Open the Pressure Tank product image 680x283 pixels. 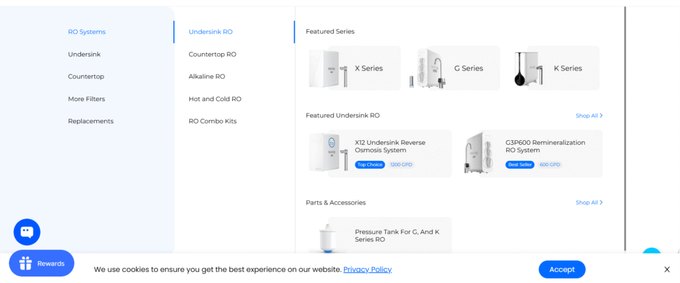327,238
